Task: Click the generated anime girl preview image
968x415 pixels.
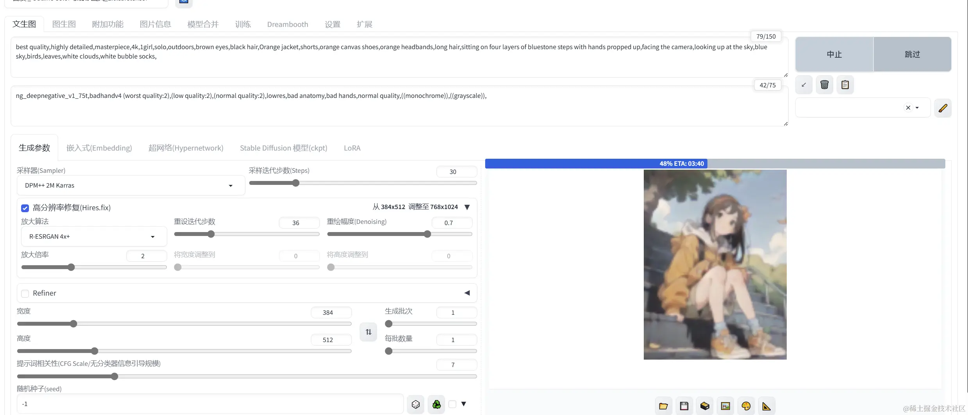Action: (715, 264)
